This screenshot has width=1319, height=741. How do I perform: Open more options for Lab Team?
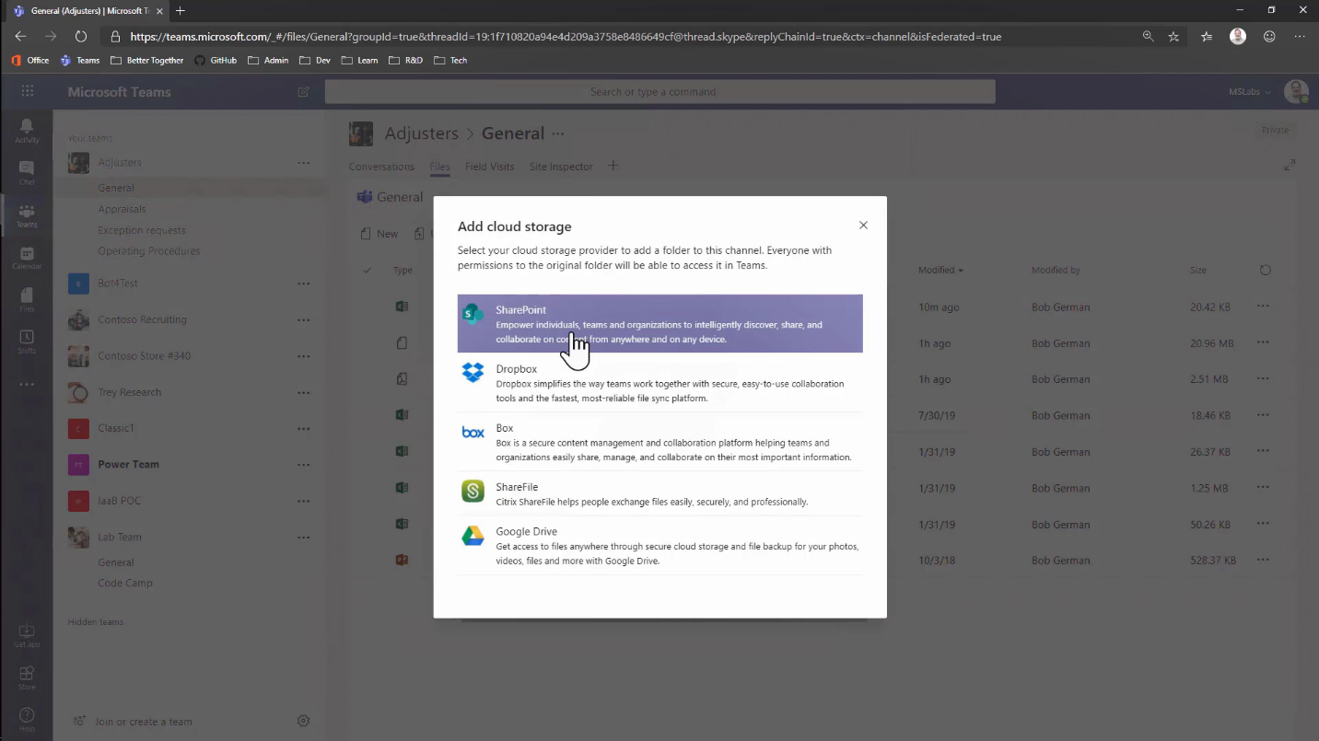[x=303, y=538]
